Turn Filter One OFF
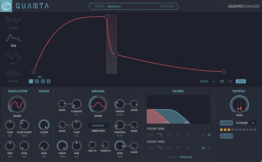The width and height of the screenshot is (262, 162). pos(150,135)
